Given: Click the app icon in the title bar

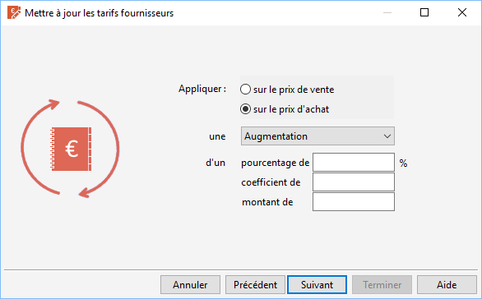Looking at the screenshot, I should [14, 13].
